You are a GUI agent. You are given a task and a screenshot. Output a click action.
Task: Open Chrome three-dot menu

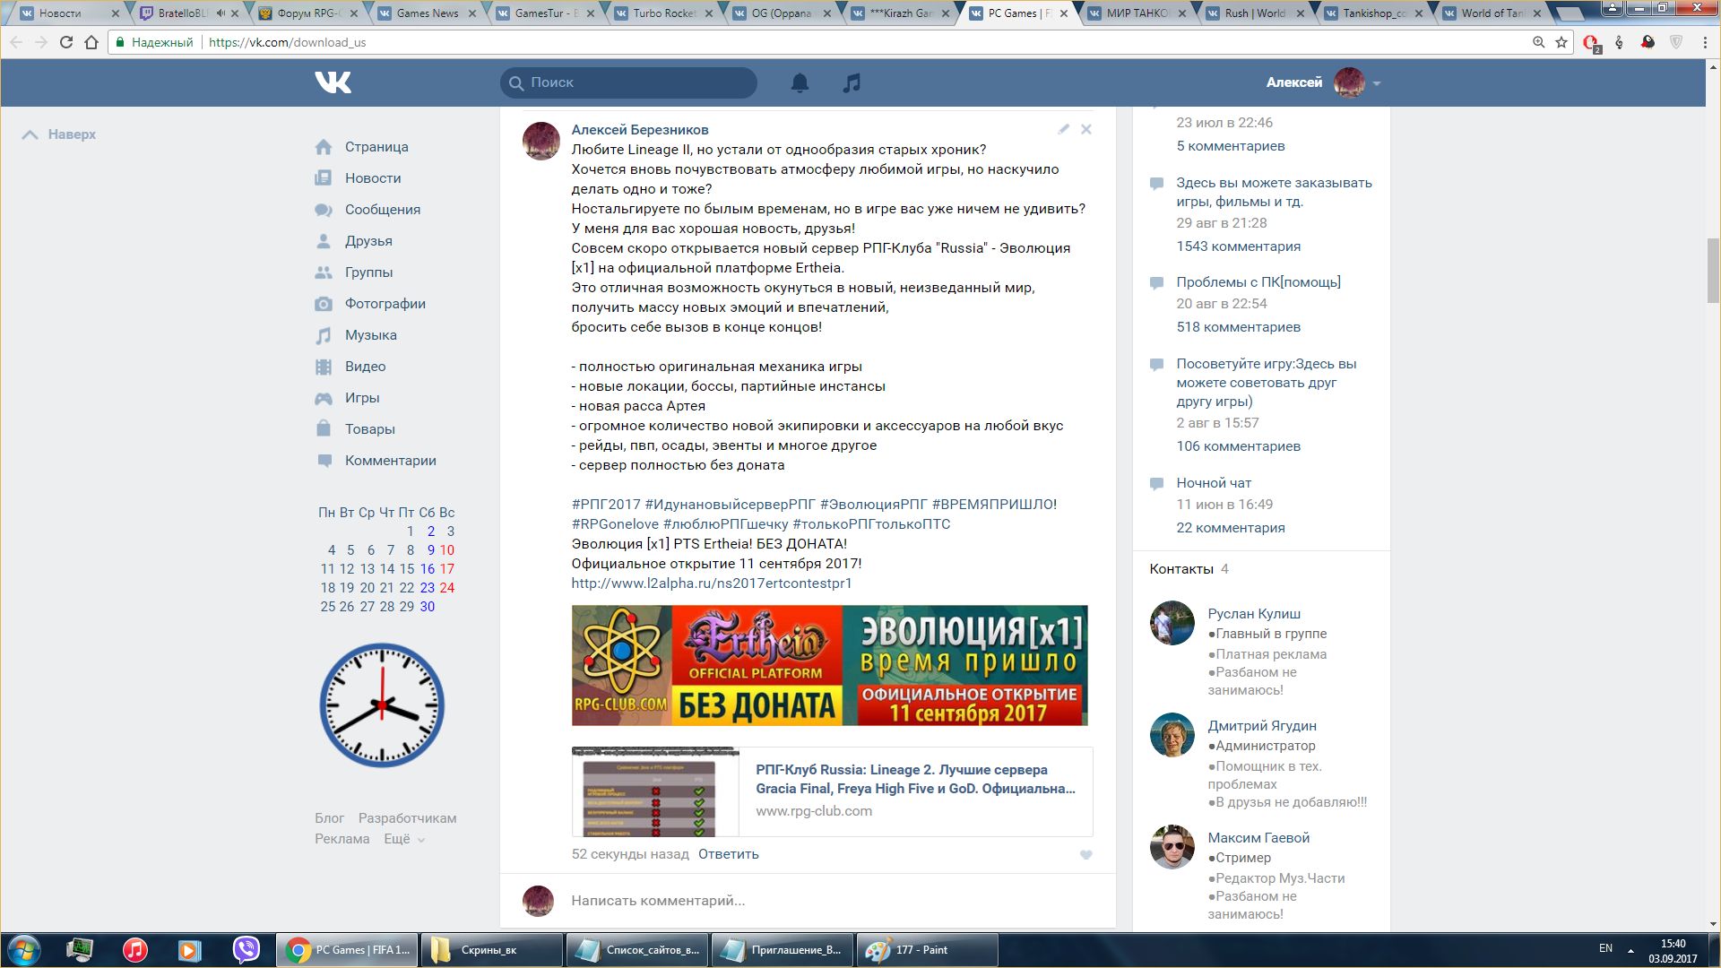(x=1705, y=42)
